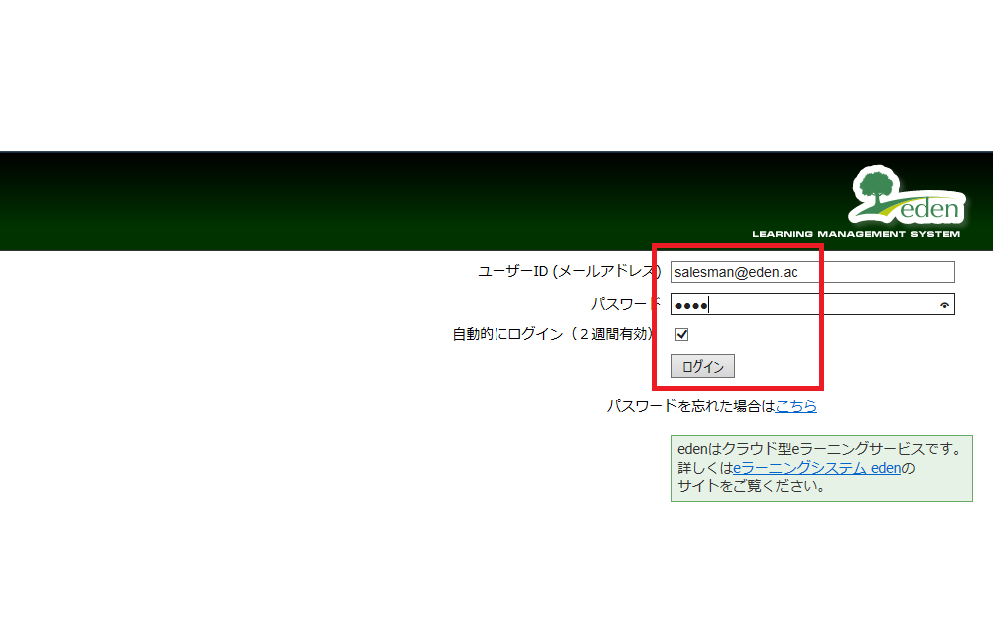
Task: Reveal password with the eye icon
Action: pyautogui.click(x=944, y=305)
